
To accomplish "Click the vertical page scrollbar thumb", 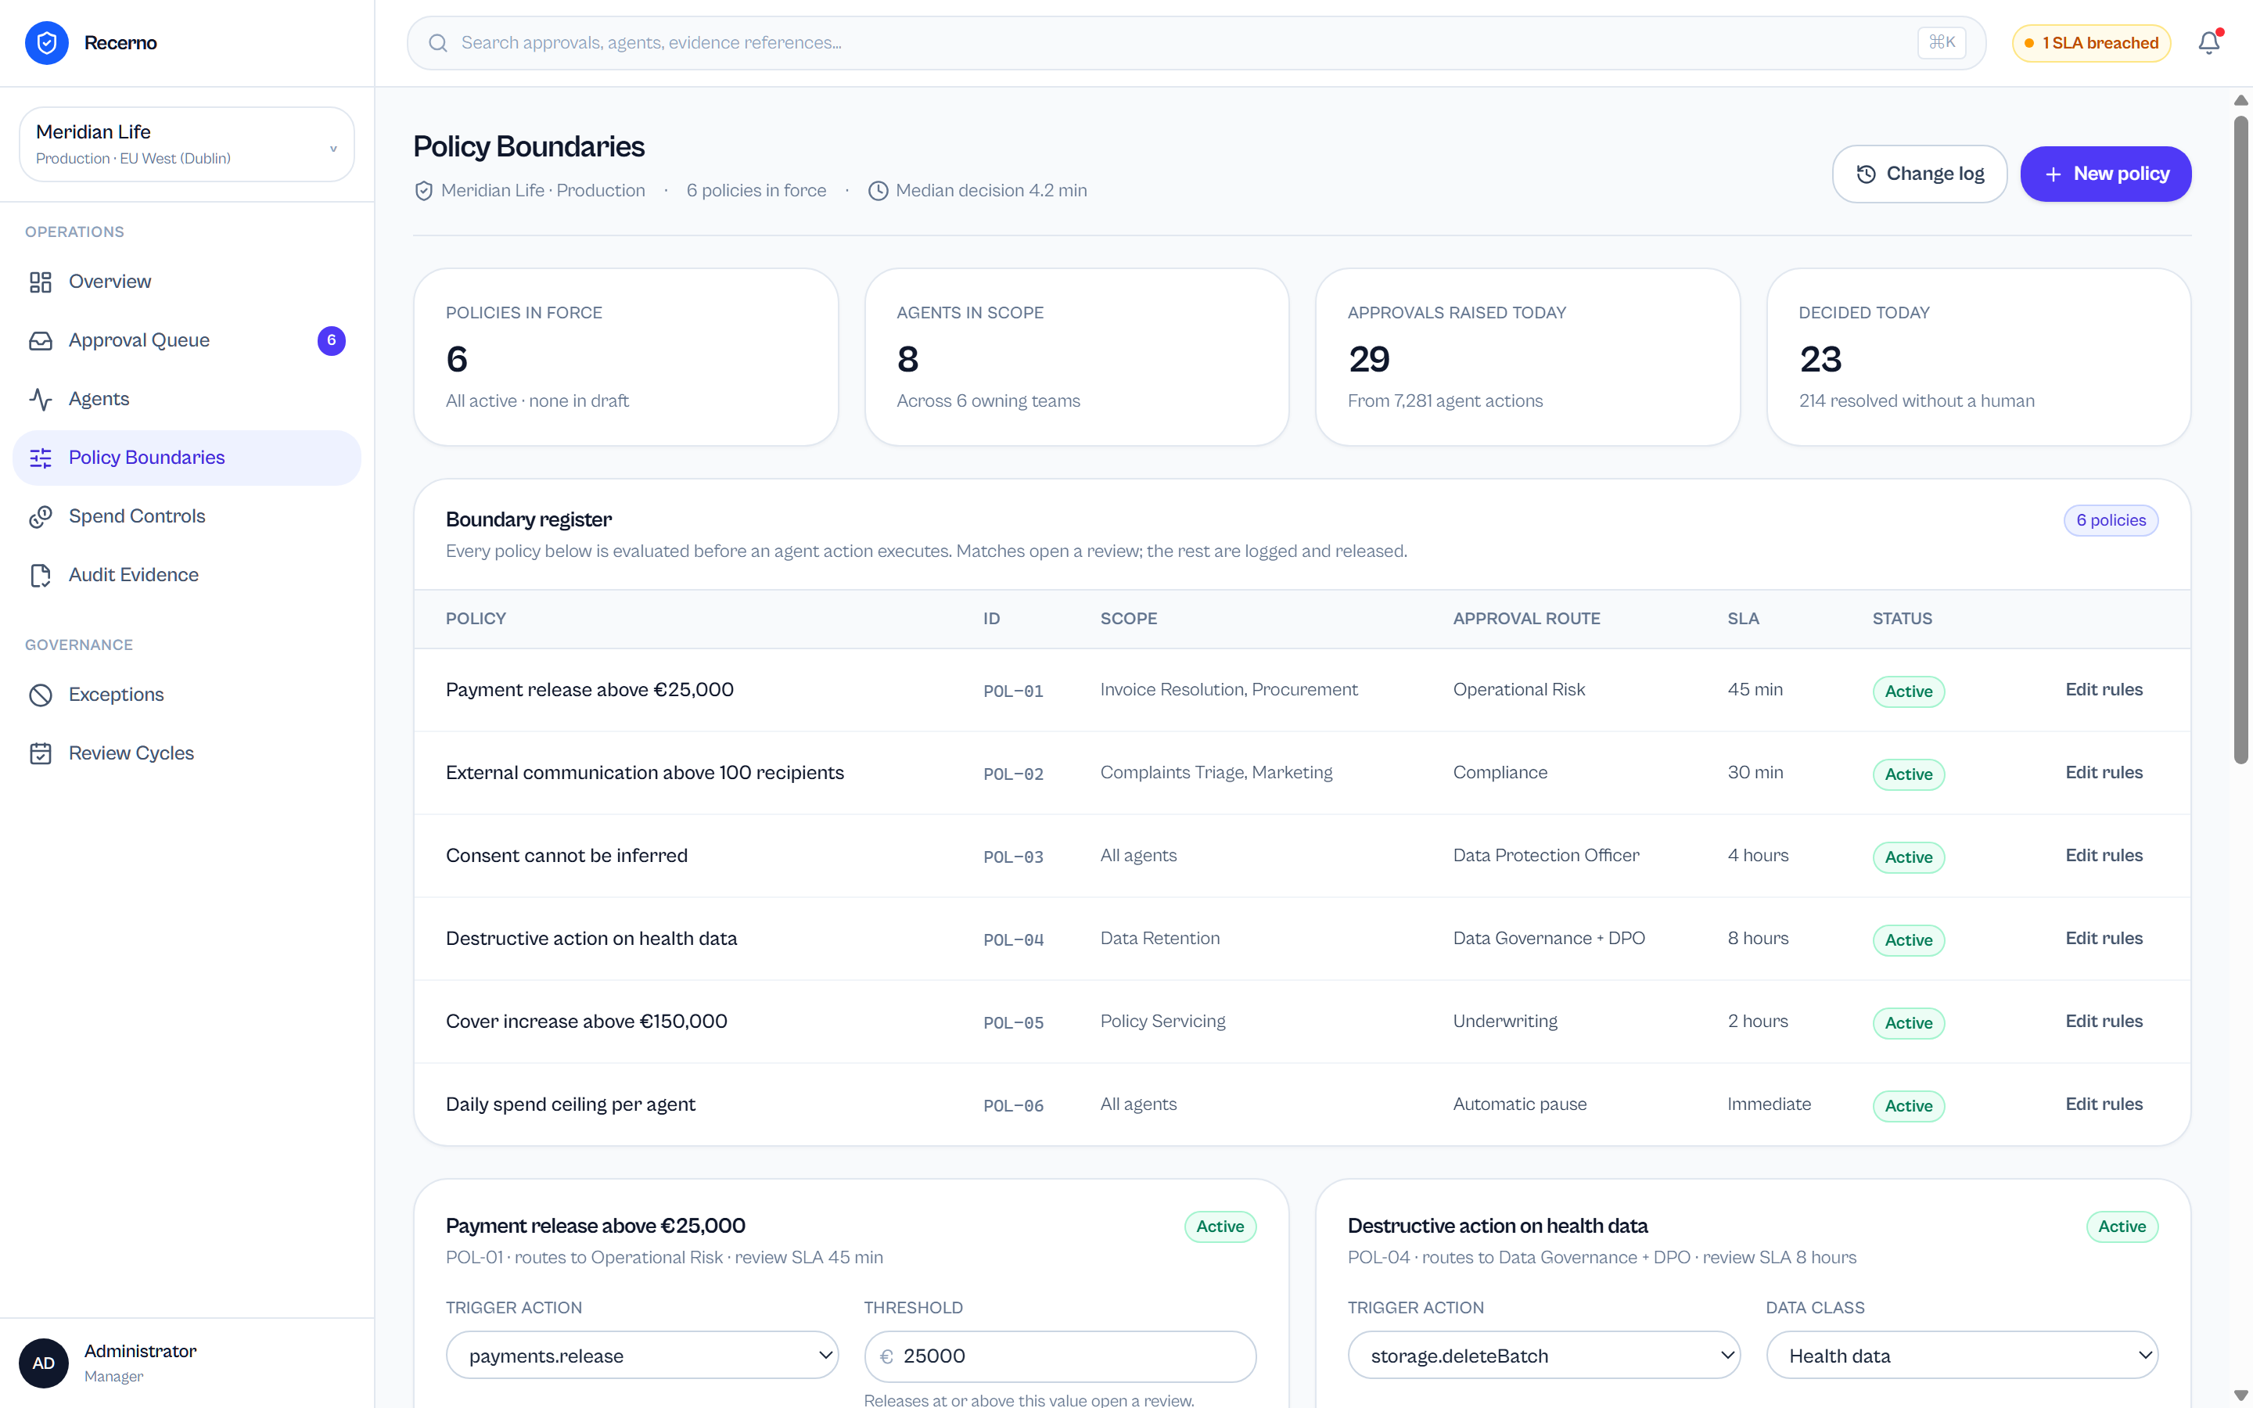I will pyautogui.click(x=2241, y=438).
